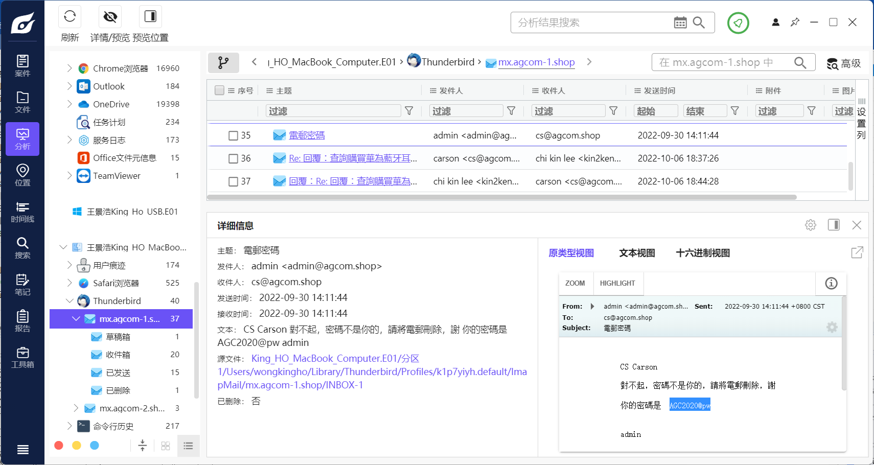Open detail panel settings gear
This screenshot has width=874, height=465.
pos(811,225)
